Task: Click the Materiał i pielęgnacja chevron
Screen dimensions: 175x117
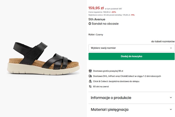Action: click(x=171, y=109)
